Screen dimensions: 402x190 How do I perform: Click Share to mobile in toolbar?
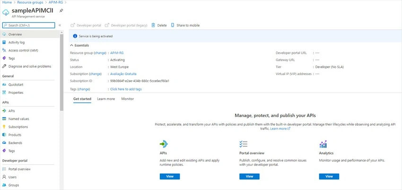click(185, 25)
